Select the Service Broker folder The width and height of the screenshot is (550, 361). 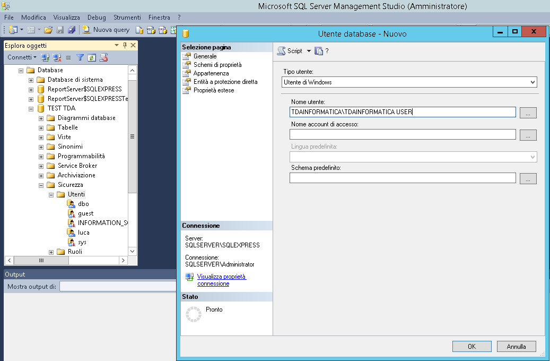tap(77, 166)
